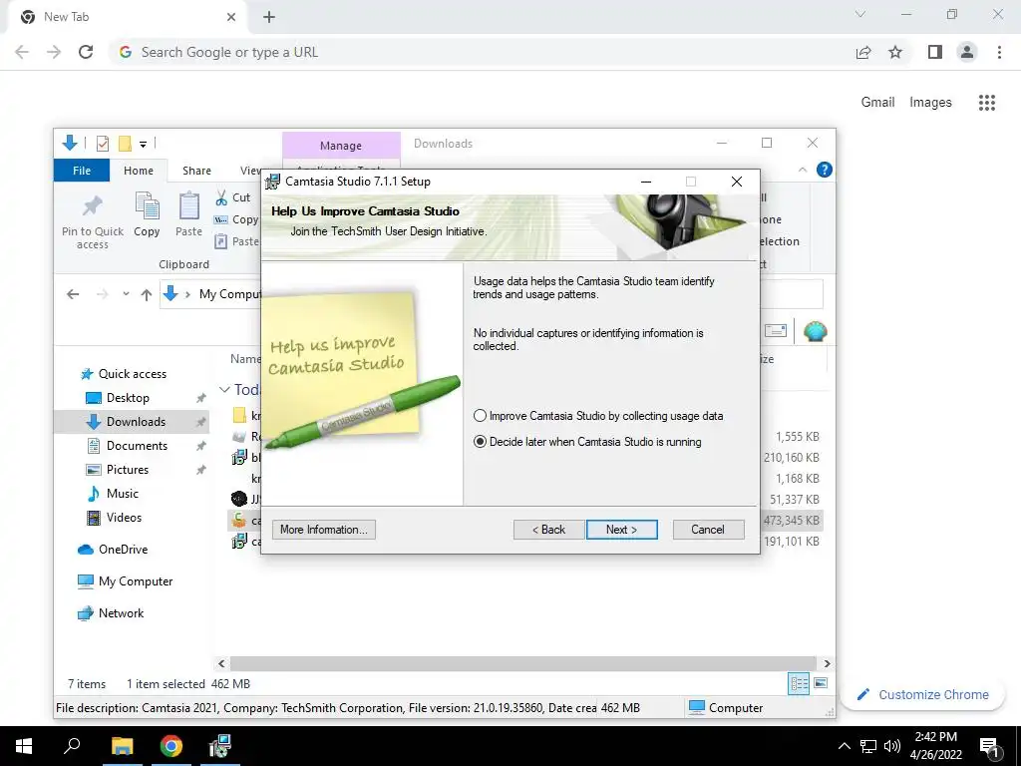Click the Explorer horizontal scrollbar track
1021x766 pixels.
point(522,663)
